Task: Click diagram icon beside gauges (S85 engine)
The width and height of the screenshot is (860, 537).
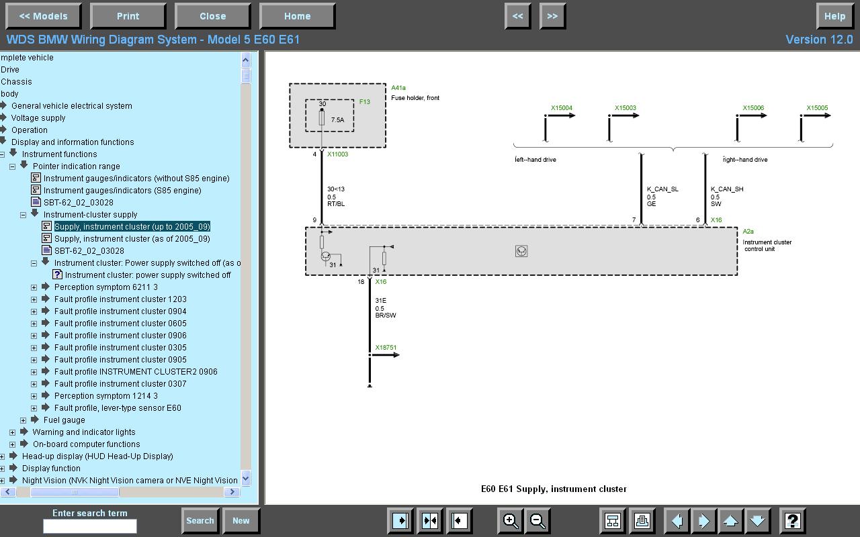Action: [x=36, y=190]
